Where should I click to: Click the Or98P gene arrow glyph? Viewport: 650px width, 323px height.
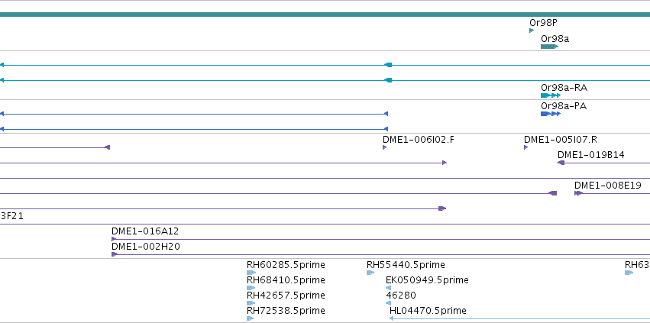tap(532, 31)
